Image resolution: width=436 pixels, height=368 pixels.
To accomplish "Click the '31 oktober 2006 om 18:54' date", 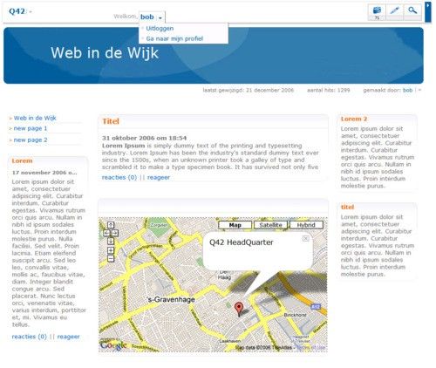I will (x=145, y=138).
